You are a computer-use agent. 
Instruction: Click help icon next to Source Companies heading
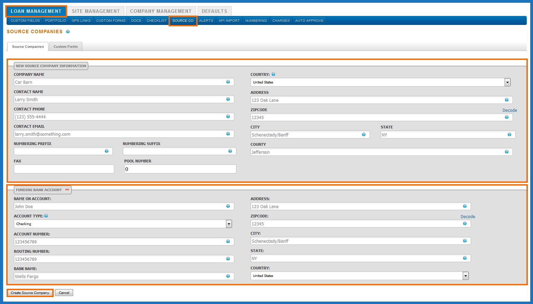[68, 32]
